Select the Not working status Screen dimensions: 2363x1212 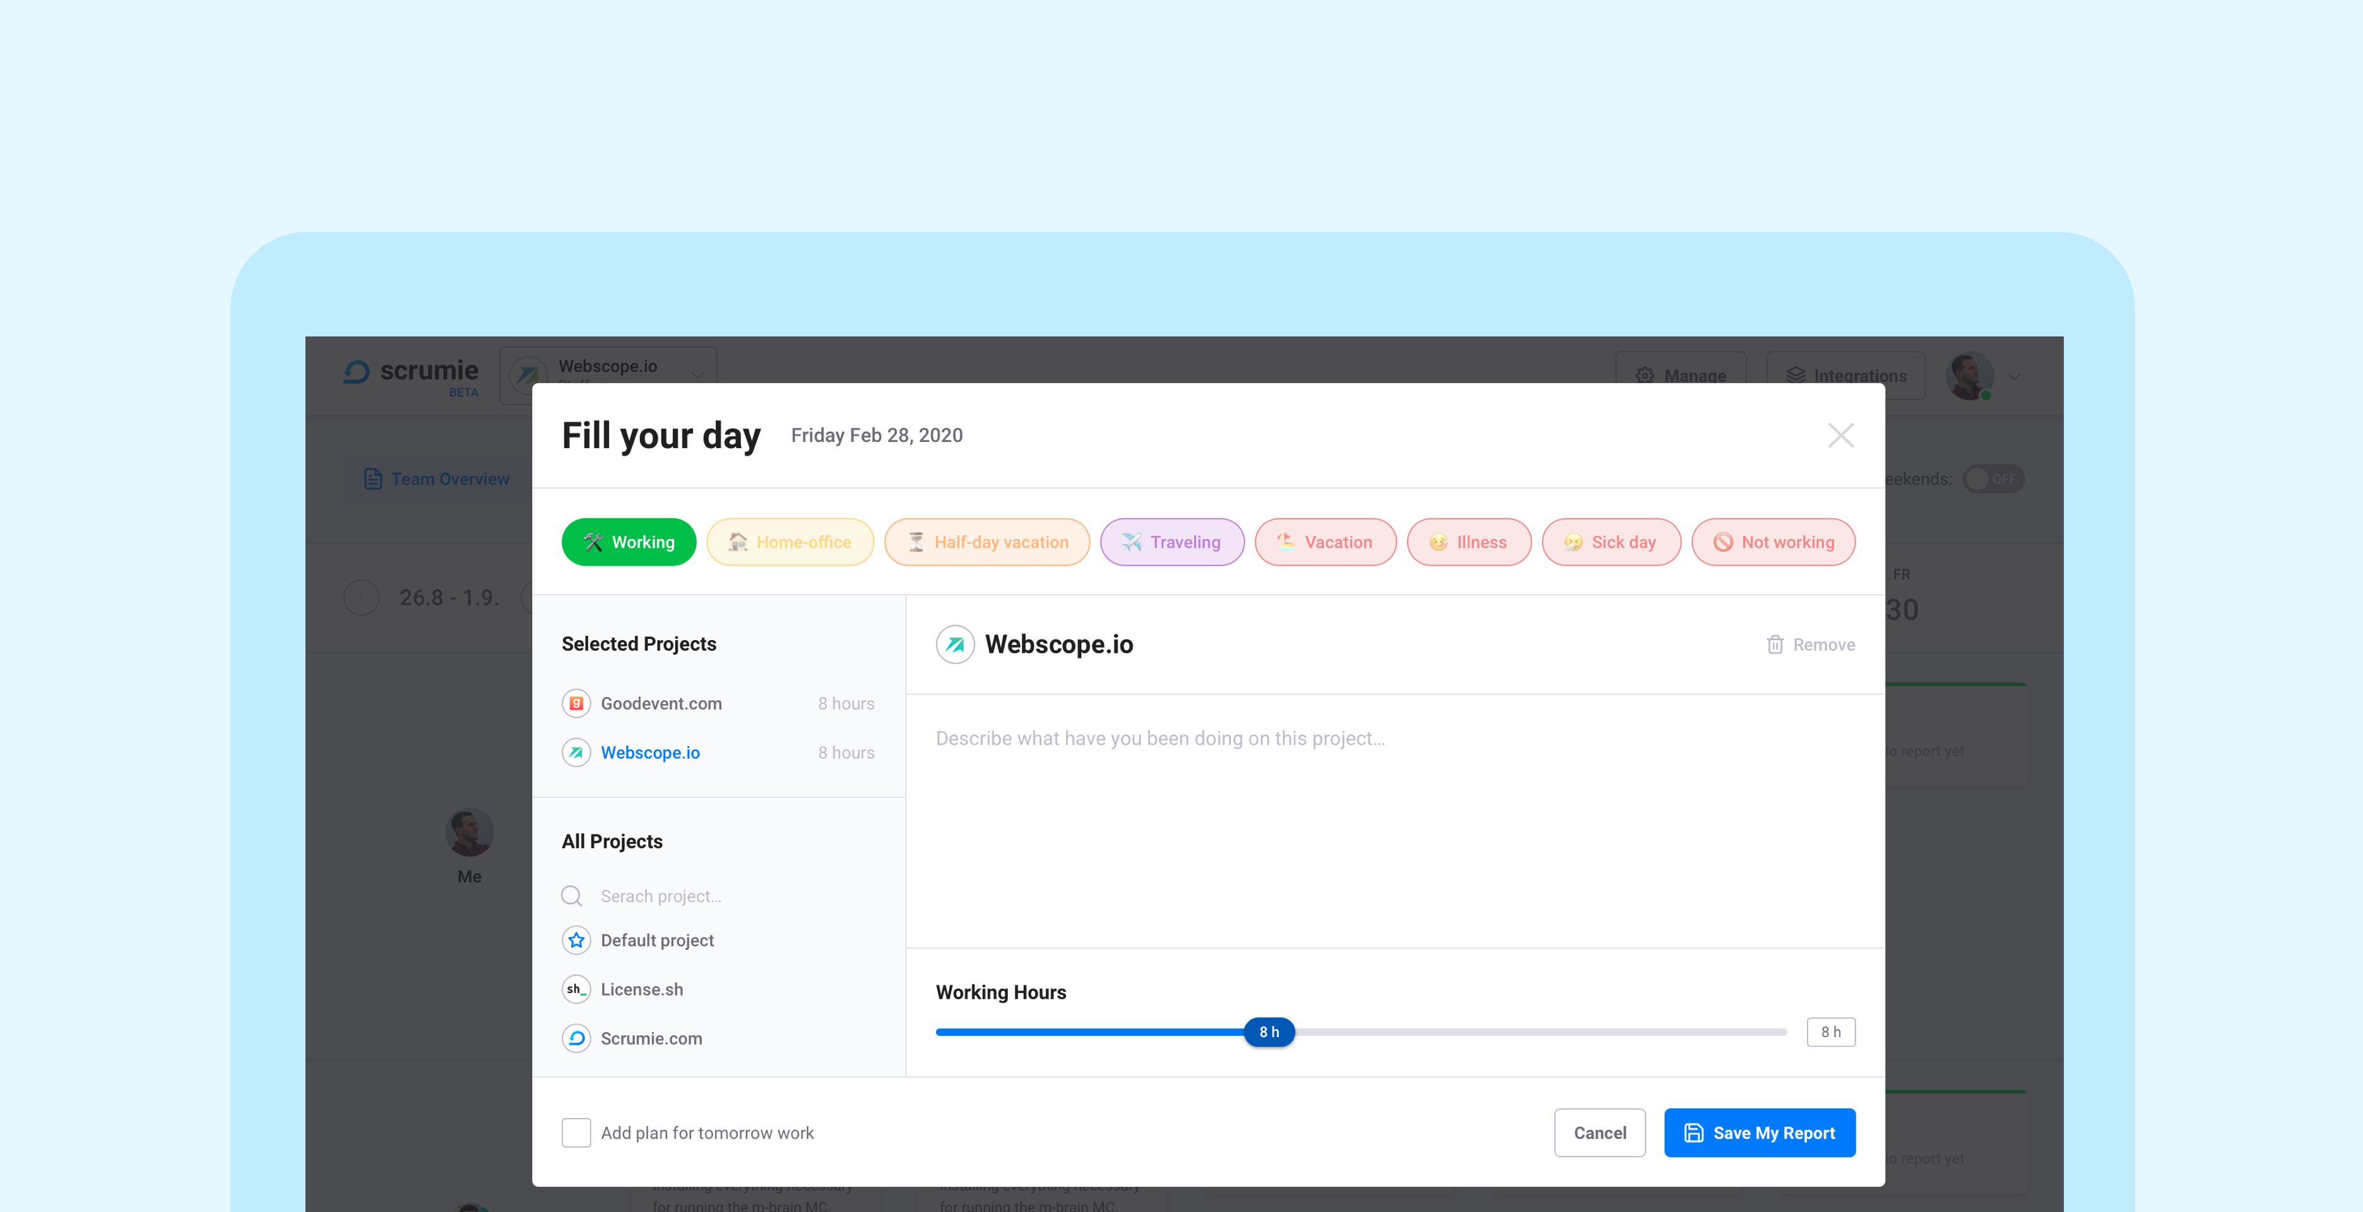point(1773,542)
